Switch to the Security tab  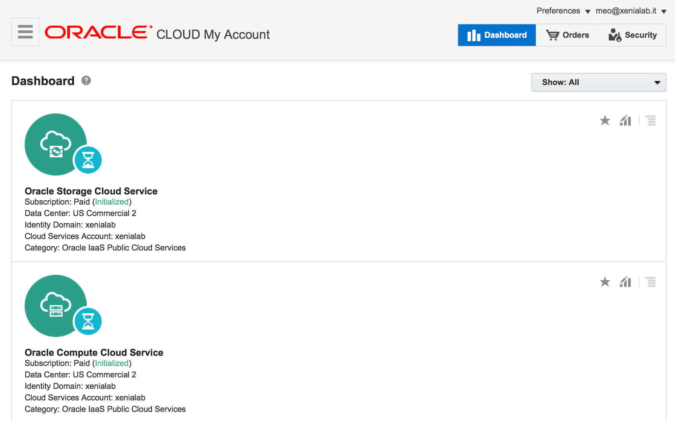click(x=632, y=35)
